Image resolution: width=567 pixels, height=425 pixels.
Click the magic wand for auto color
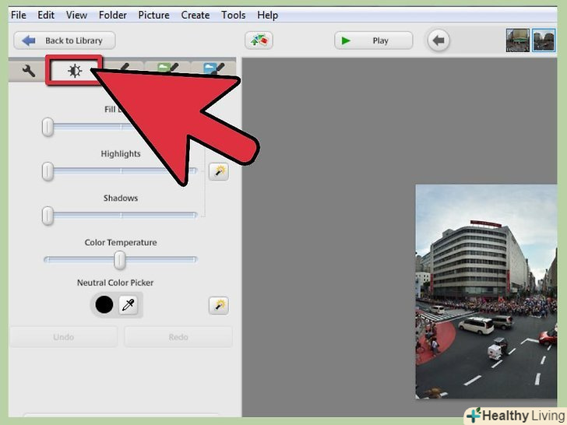[x=219, y=305]
